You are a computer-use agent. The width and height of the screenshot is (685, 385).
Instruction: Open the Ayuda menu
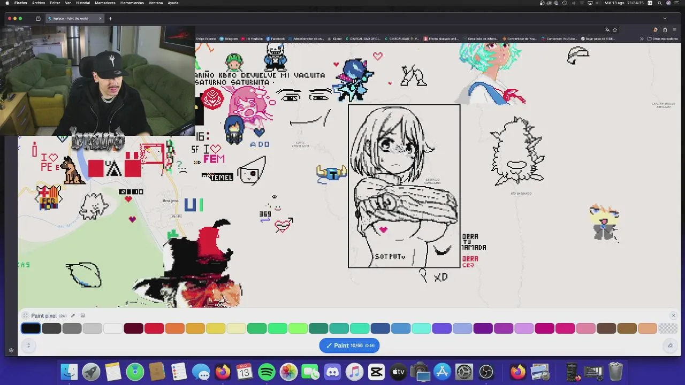click(x=173, y=3)
